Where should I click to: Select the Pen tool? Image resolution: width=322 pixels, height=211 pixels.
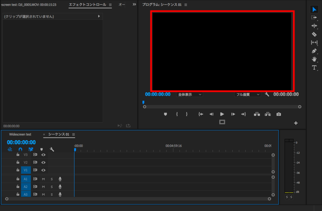tap(314, 51)
